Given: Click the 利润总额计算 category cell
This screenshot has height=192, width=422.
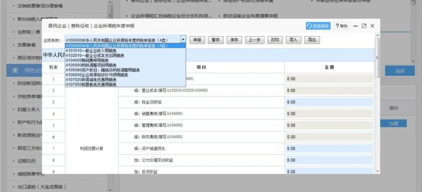Looking at the screenshot, I should click(x=91, y=148).
